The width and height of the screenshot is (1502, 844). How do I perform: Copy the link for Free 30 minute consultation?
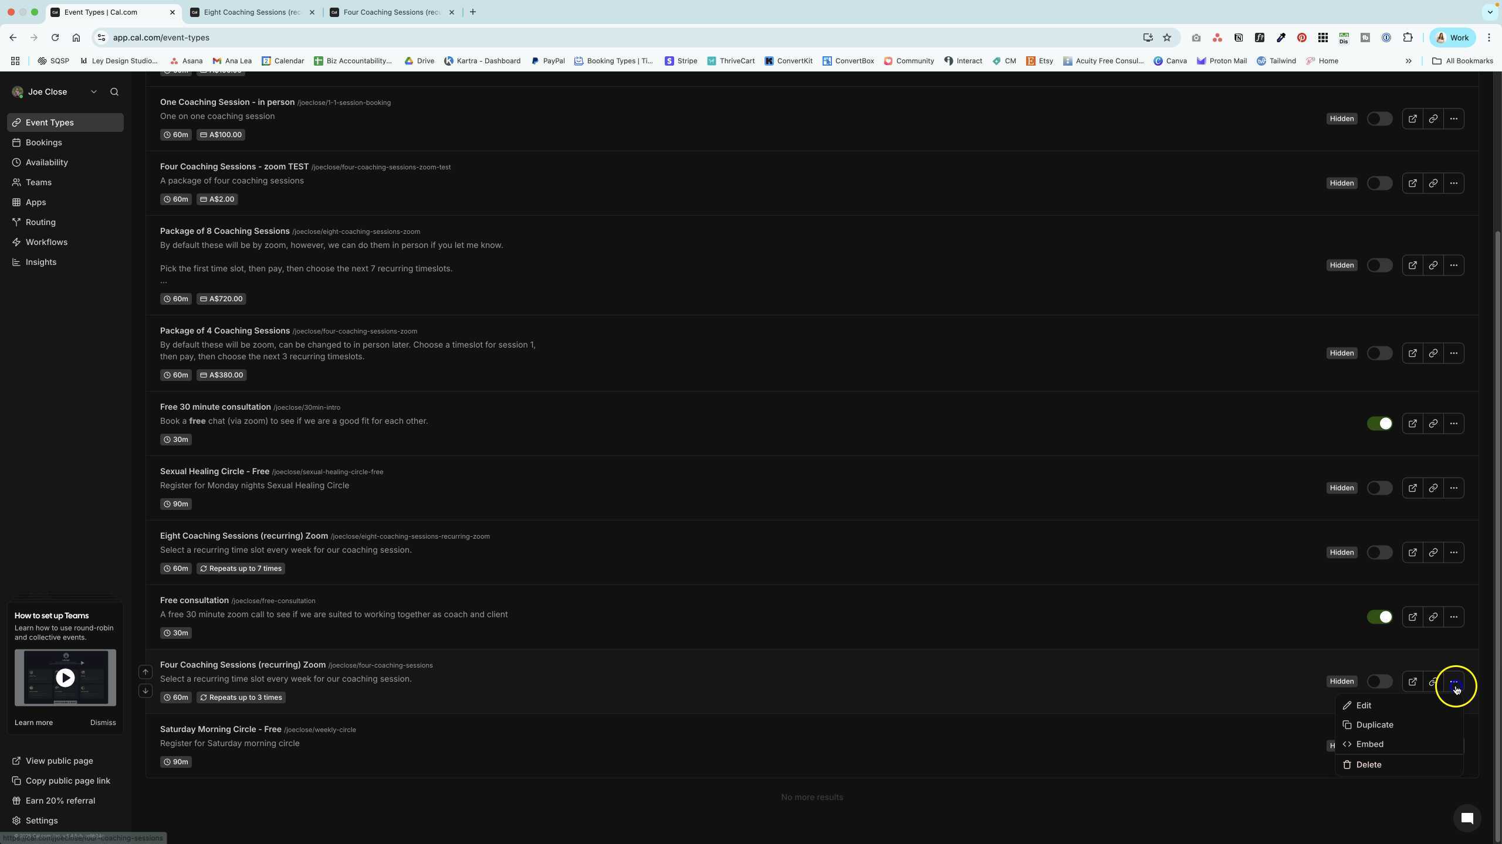pos(1433,423)
